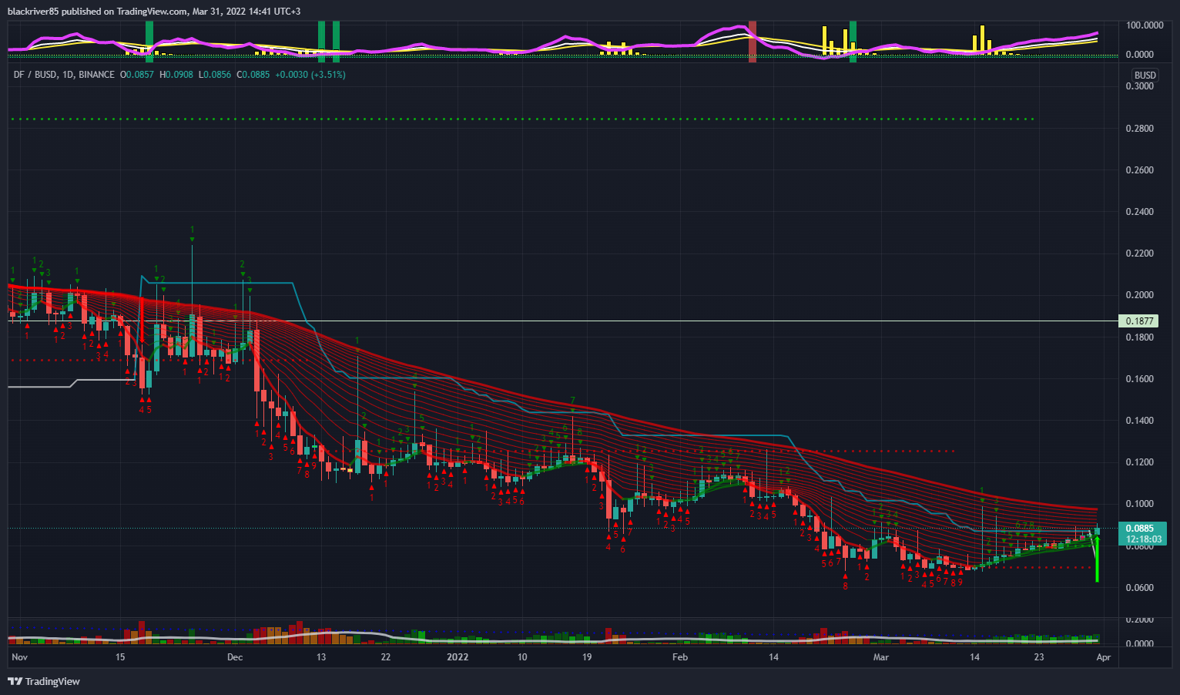Click the 19 date label in January
This screenshot has width=1180, height=695.
[x=587, y=657]
